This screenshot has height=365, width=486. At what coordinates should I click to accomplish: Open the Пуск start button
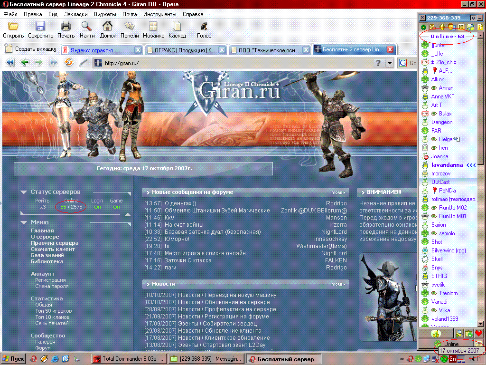[x=13, y=359]
